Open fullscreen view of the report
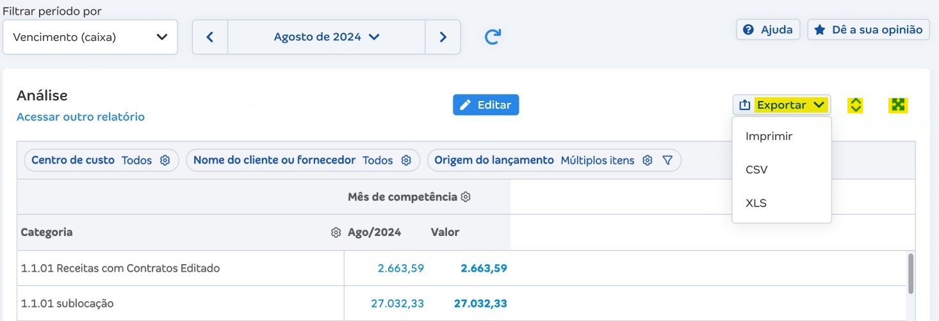The height and width of the screenshot is (321, 939). [x=898, y=105]
